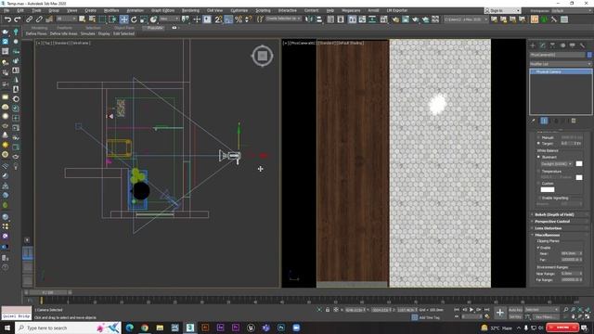Open Render Setup teapot icon
The width and height of the screenshot is (594, 334).
coord(395,19)
